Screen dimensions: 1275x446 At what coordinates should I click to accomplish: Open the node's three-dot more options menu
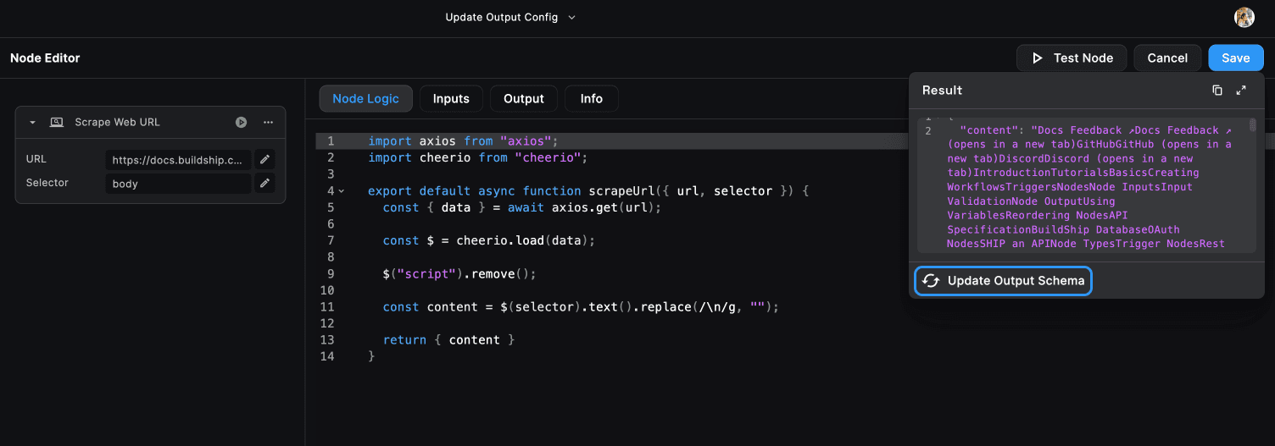pyautogui.click(x=268, y=123)
